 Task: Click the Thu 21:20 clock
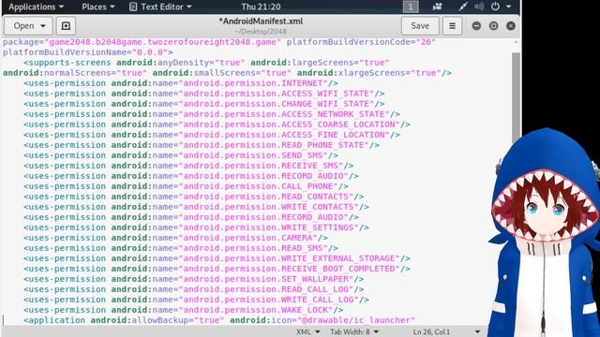(261, 7)
